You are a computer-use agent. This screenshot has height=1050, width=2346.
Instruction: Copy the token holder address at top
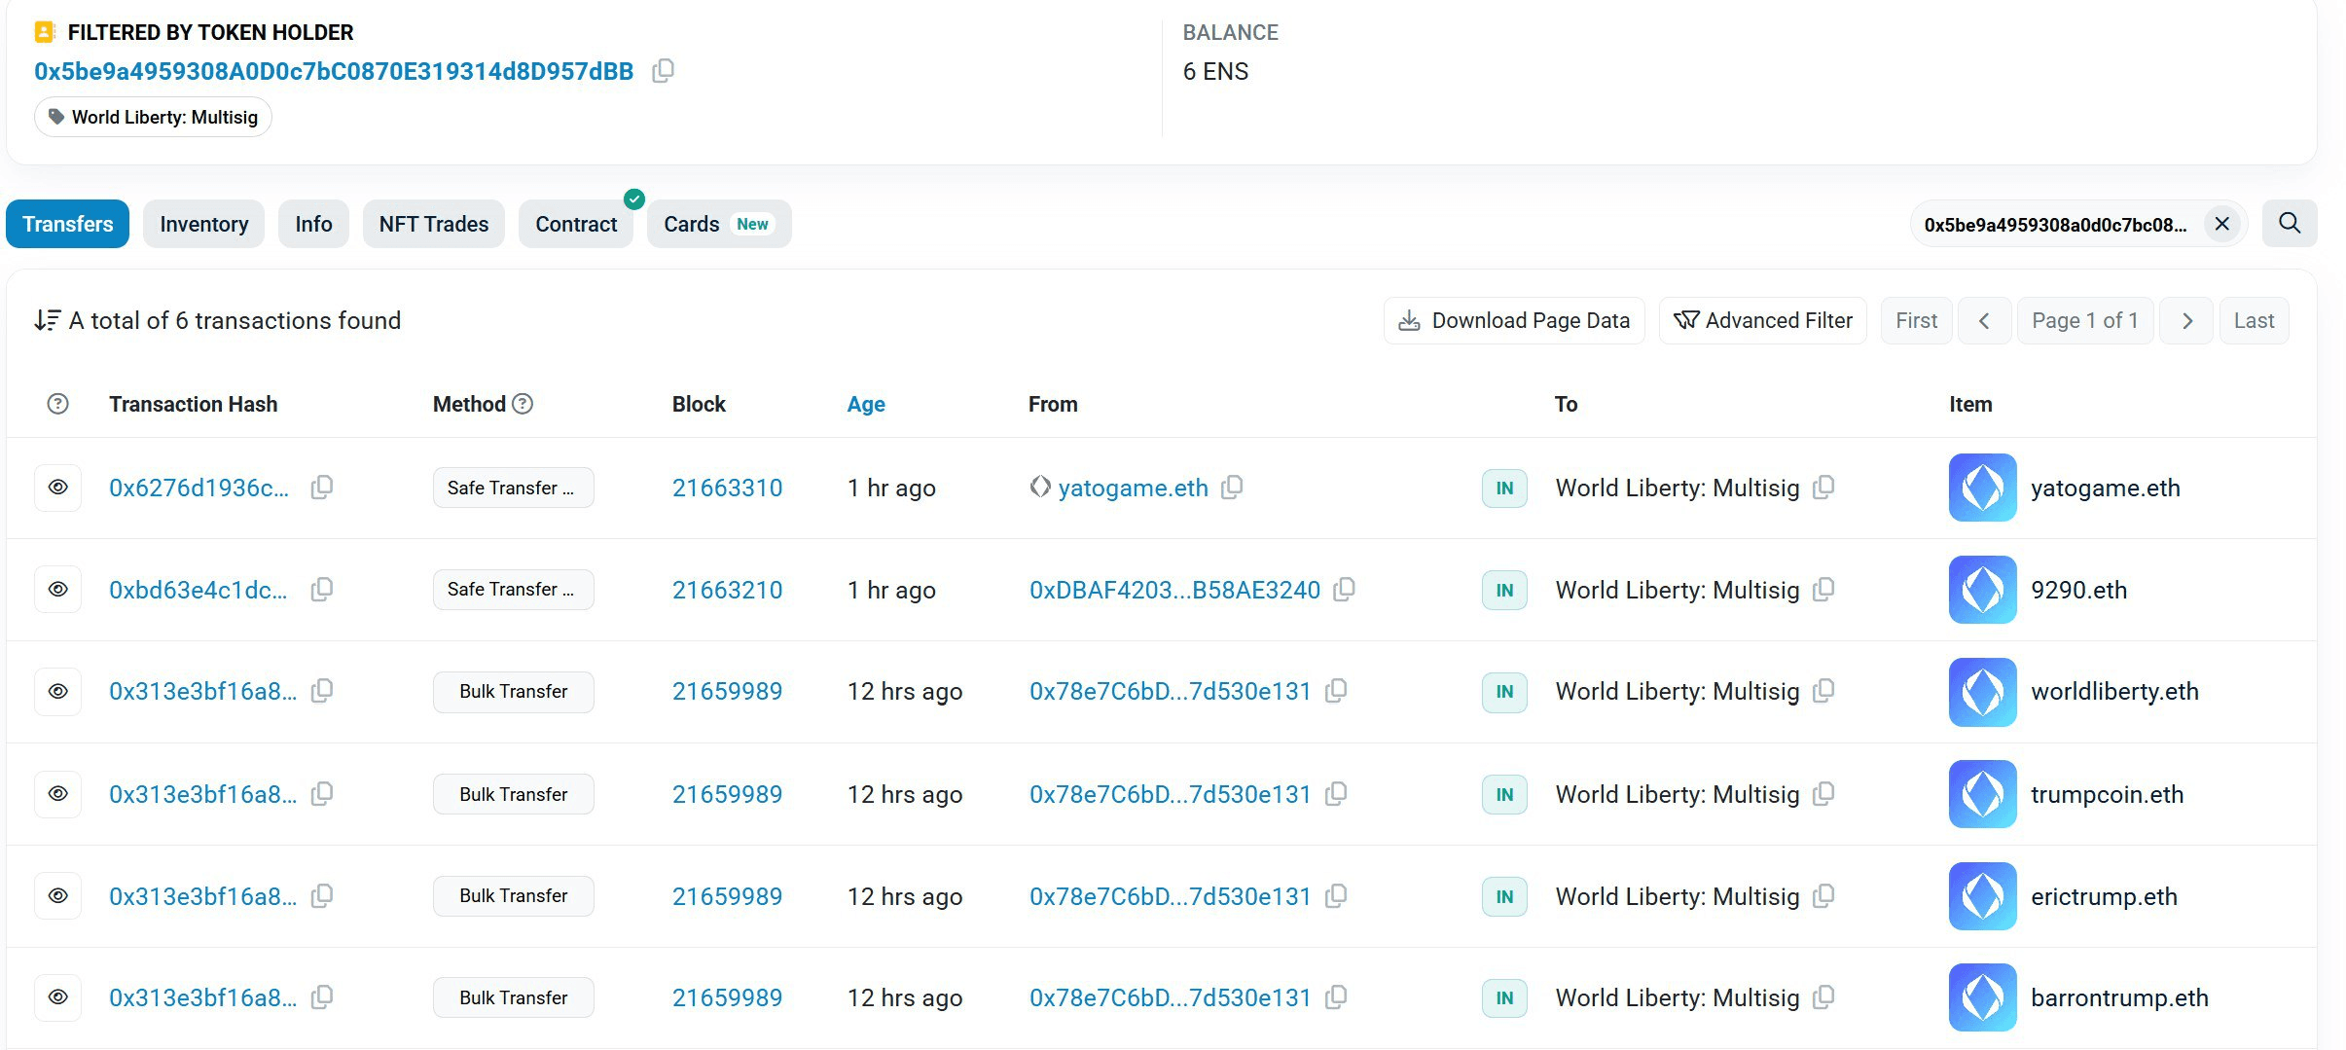(663, 71)
